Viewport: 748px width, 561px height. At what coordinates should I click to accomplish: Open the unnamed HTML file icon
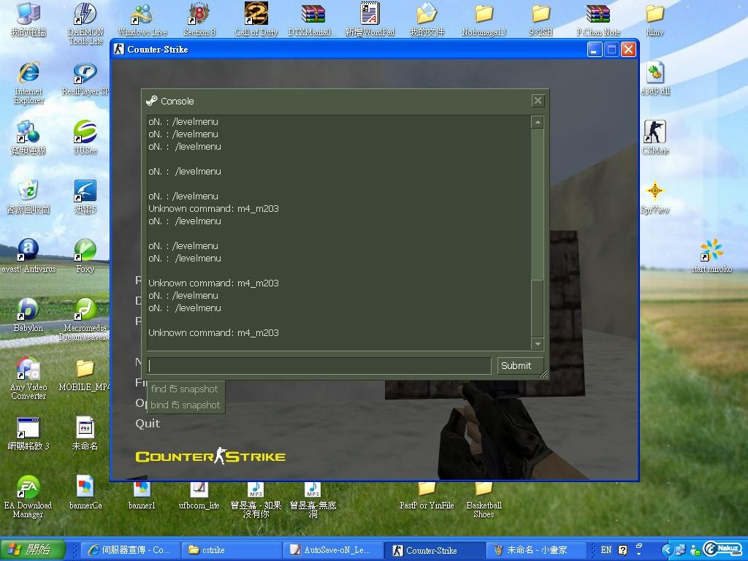(85, 434)
